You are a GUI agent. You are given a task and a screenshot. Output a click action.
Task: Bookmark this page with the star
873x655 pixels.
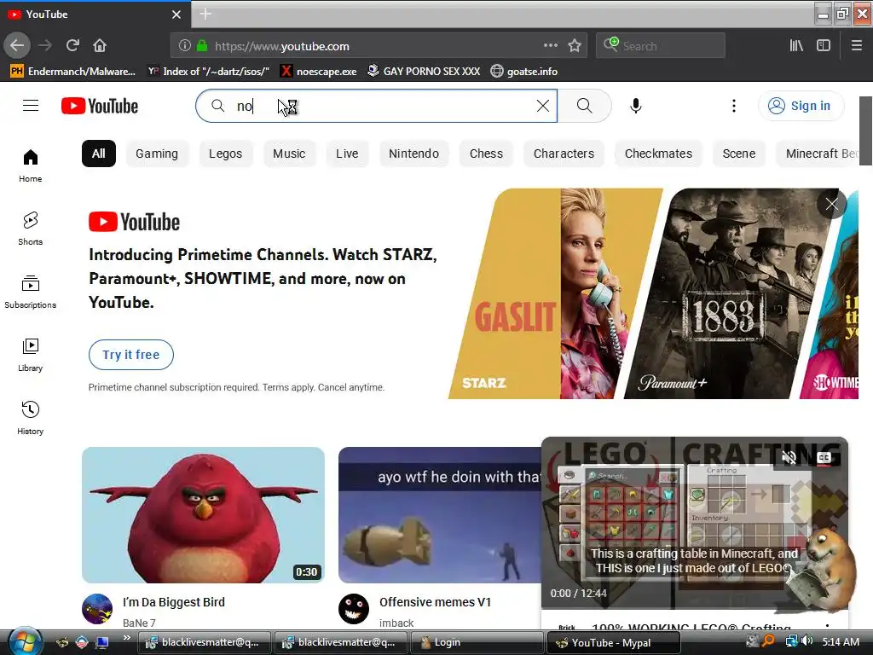tap(575, 46)
